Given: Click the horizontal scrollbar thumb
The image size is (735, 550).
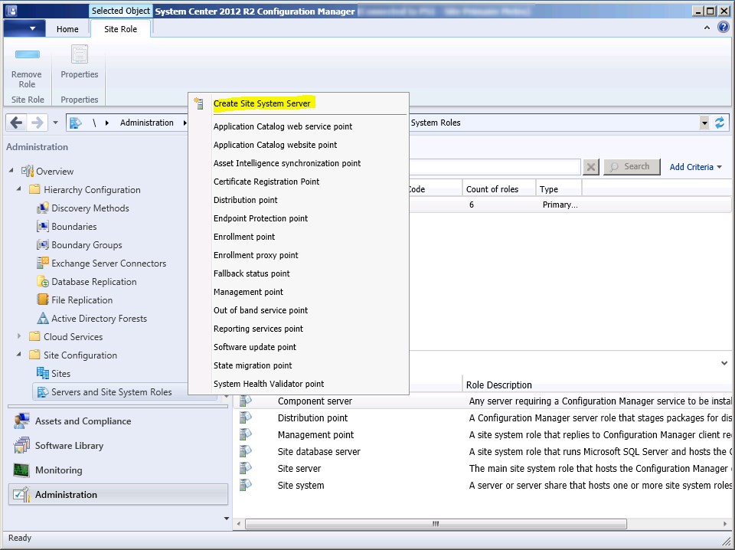Looking at the screenshot, I should [x=436, y=524].
